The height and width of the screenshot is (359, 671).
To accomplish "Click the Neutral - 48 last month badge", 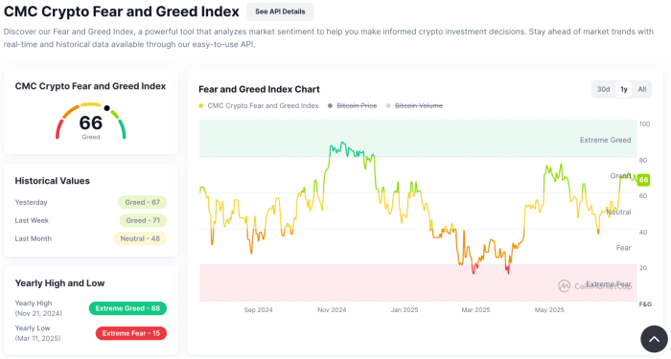I will coord(140,238).
